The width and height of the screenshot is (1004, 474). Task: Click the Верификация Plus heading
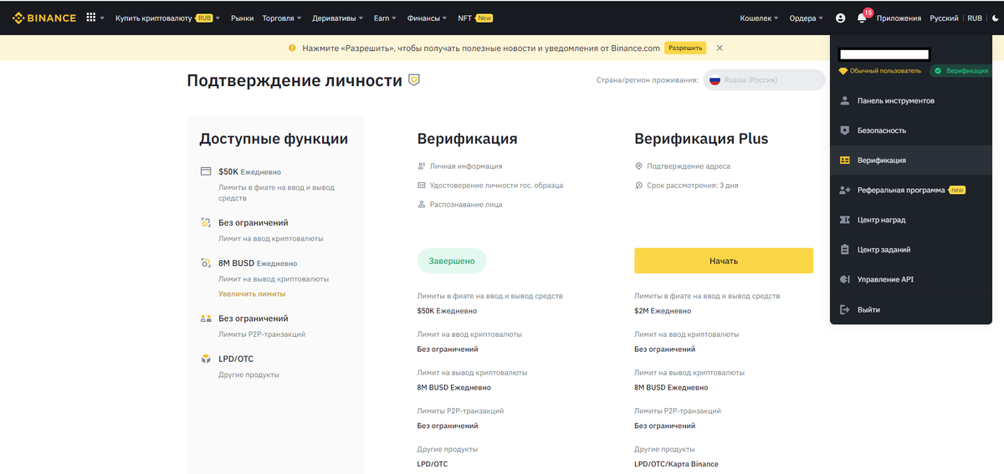coord(701,139)
